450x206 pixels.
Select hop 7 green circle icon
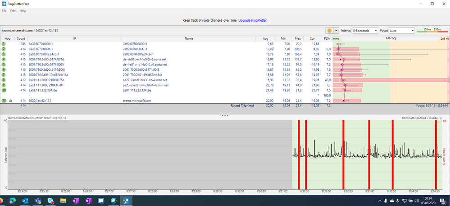pos(4,75)
